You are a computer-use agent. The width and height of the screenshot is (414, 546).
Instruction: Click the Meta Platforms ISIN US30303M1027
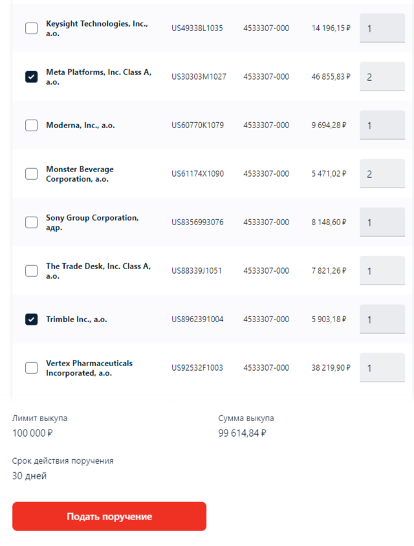tap(199, 77)
